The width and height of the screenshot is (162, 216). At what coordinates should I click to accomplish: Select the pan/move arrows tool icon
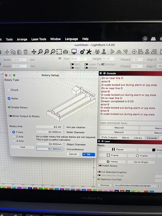pos(34,52)
